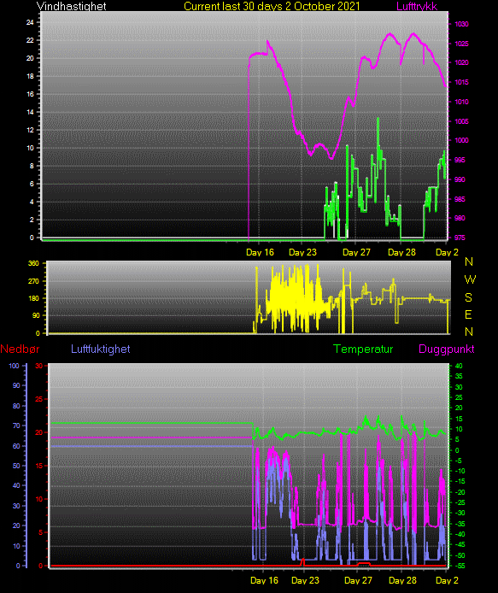
Task: Click the Nedbør legend label
Action: (x=20, y=349)
